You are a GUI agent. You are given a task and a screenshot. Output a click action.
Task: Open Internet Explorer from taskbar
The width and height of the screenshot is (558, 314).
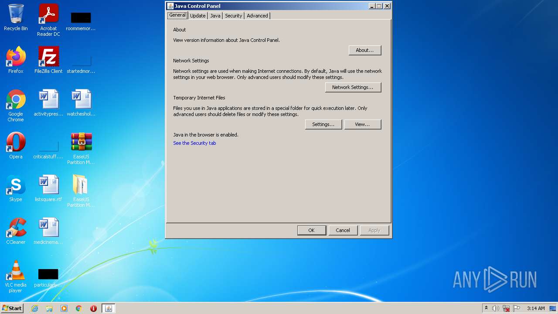pyautogui.click(x=34, y=308)
